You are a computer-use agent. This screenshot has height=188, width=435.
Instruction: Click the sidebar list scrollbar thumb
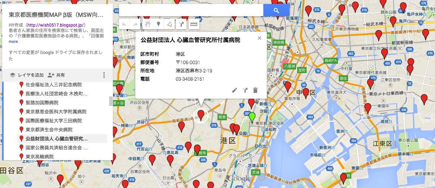[x=111, y=101]
